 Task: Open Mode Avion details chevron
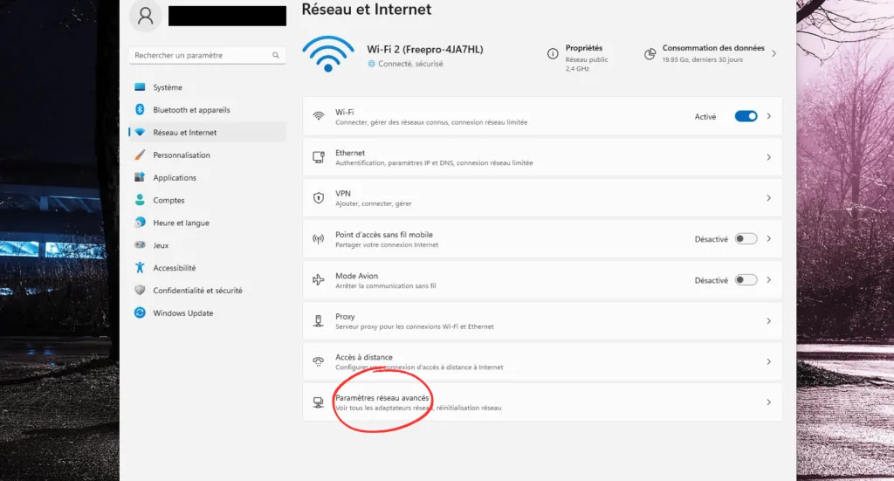click(x=768, y=280)
